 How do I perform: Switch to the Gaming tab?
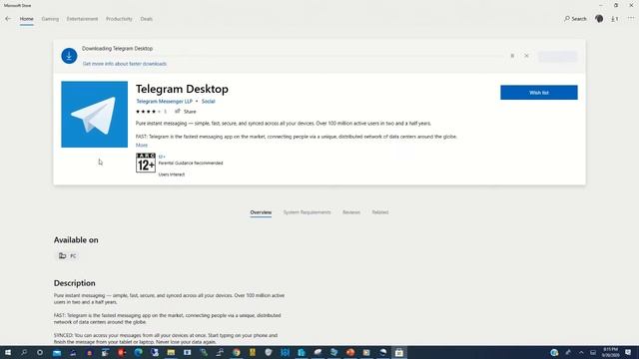50,19
